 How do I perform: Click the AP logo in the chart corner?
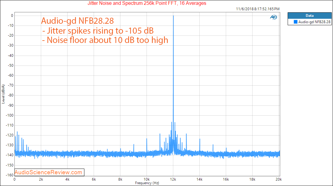click(x=274, y=17)
